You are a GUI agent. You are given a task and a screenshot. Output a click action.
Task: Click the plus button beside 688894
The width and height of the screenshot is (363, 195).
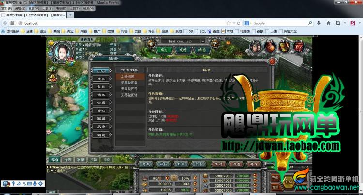pos(255,185)
